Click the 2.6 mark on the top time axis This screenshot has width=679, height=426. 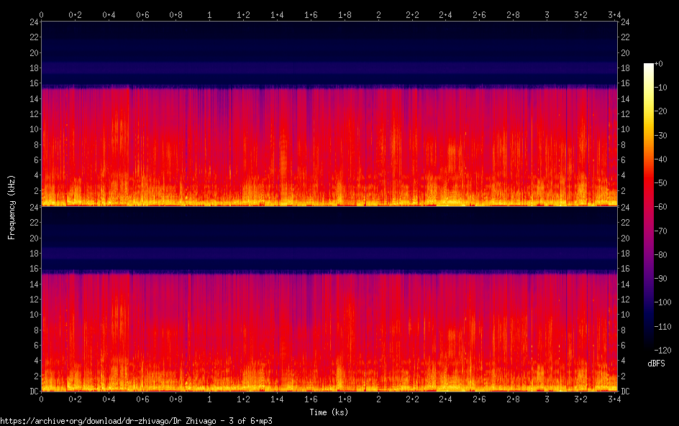479,14
